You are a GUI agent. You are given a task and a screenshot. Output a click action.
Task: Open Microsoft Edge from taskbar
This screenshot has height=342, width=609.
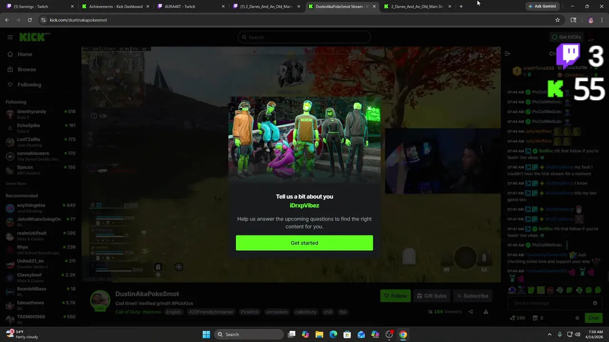point(333,334)
